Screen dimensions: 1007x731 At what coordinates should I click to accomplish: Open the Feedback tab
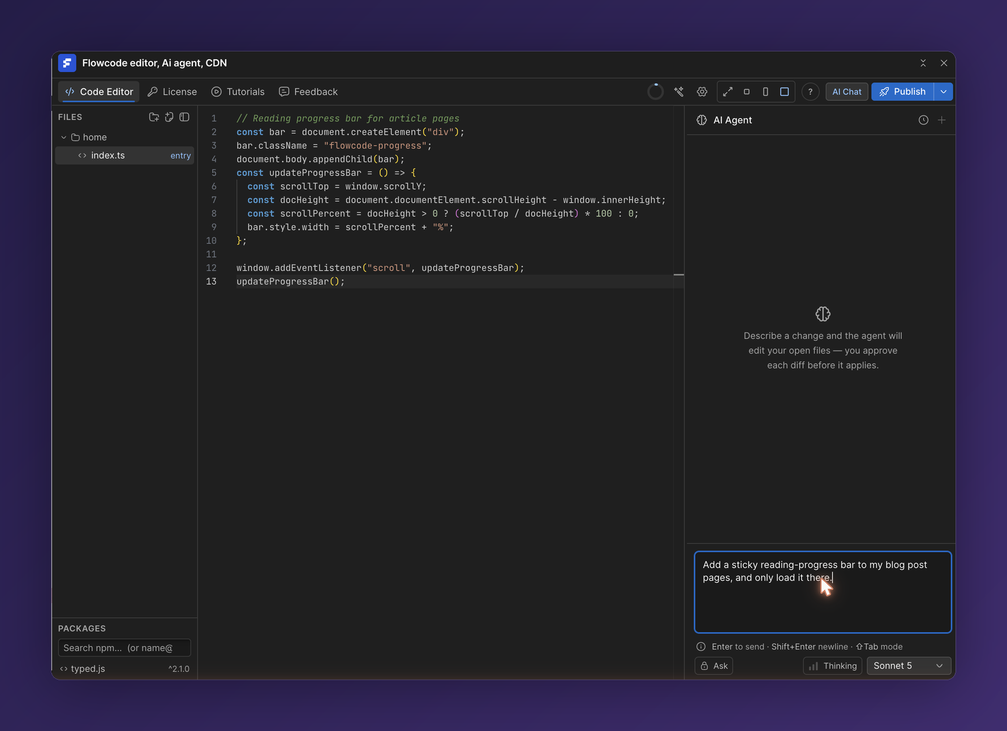(x=308, y=92)
